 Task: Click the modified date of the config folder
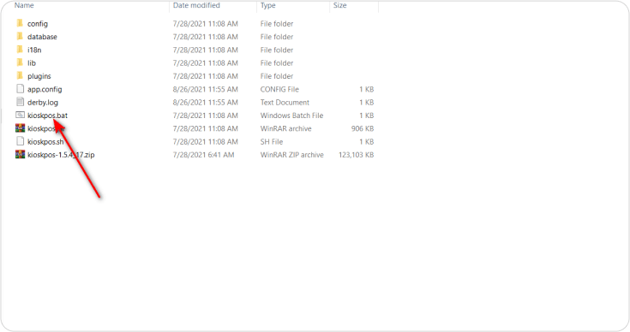[x=206, y=24]
